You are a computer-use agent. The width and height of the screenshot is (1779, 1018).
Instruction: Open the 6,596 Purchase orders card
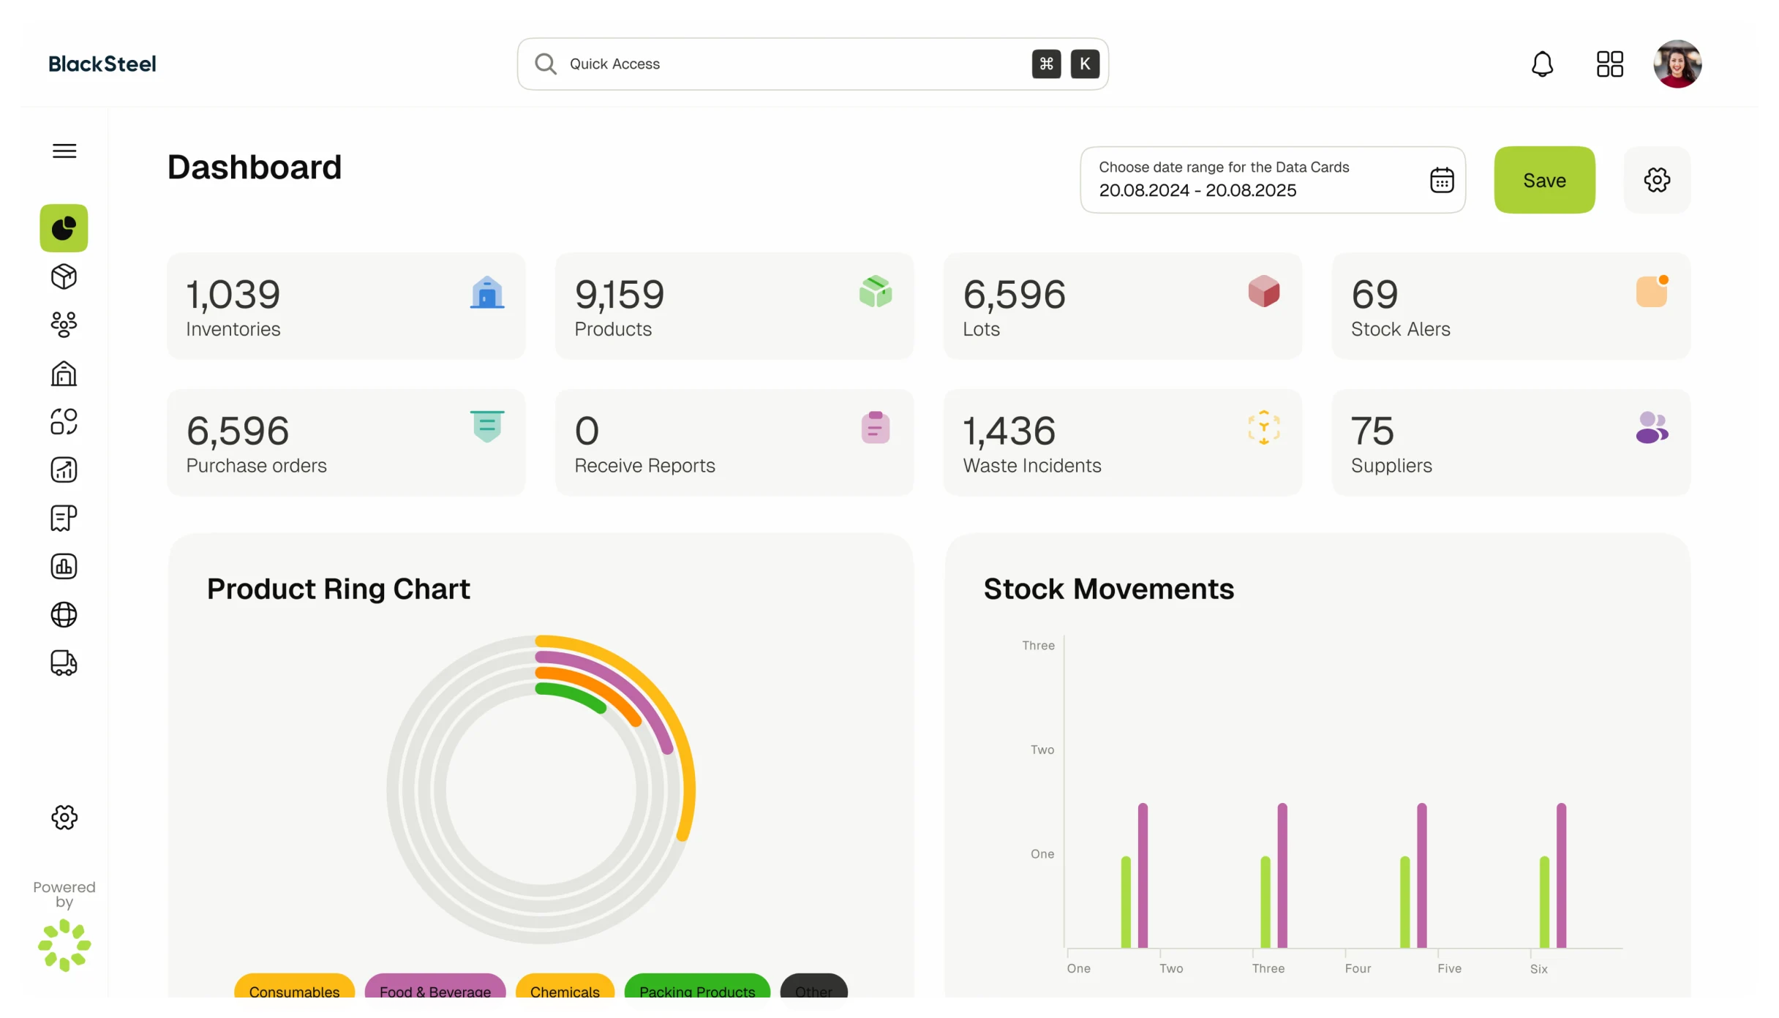346,442
